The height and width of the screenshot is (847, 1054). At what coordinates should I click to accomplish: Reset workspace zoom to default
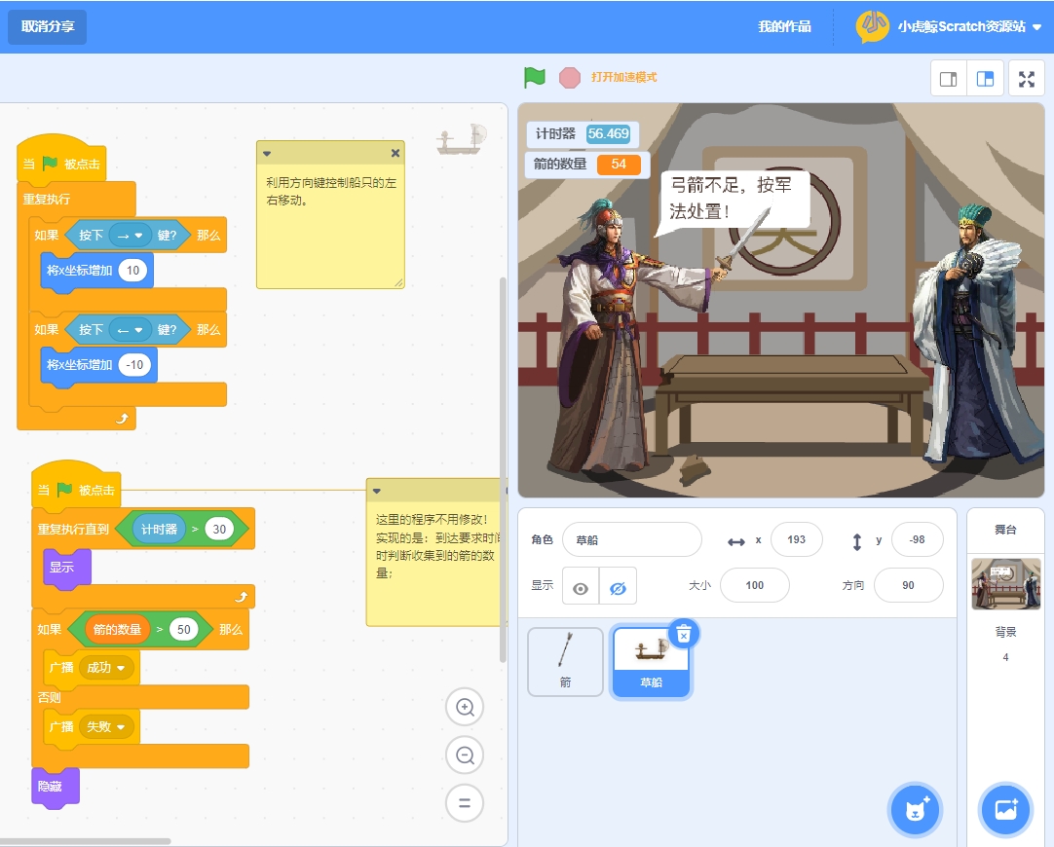pyautogui.click(x=465, y=802)
